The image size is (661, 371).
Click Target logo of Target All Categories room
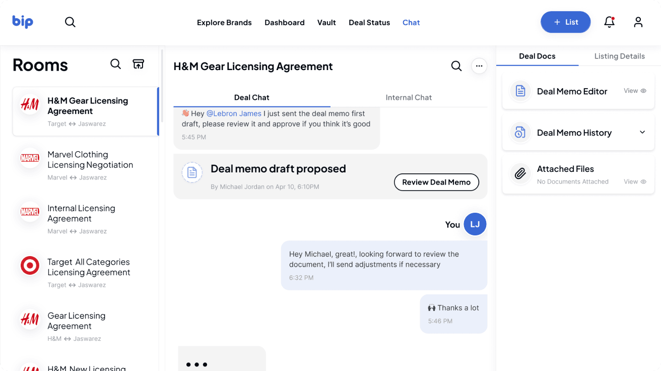click(30, 266)
